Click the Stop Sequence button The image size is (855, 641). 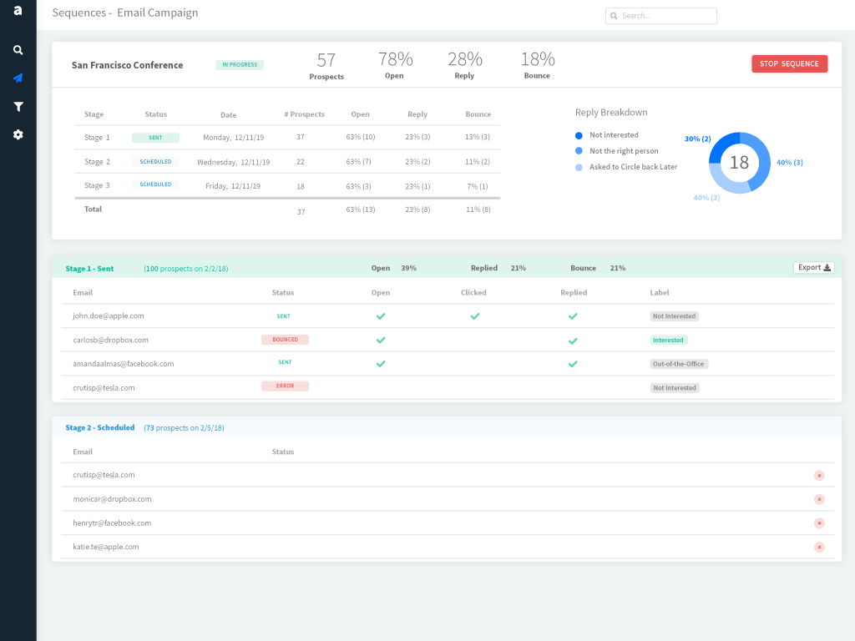789,64
